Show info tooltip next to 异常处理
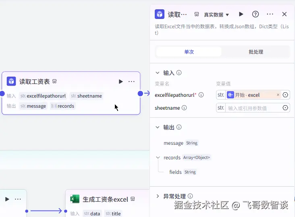Image resolution: width=295 pixels, height=217 pixels. [190, 196]
